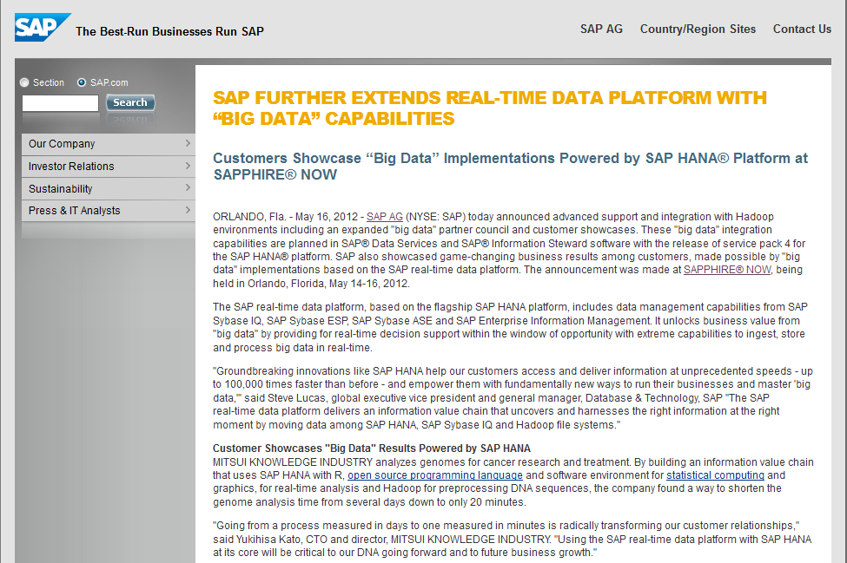
Task: Select the SAP.com radio button
Action: 82,82
